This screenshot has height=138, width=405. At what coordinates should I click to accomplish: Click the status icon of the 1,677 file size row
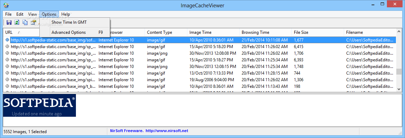(7, 40)
